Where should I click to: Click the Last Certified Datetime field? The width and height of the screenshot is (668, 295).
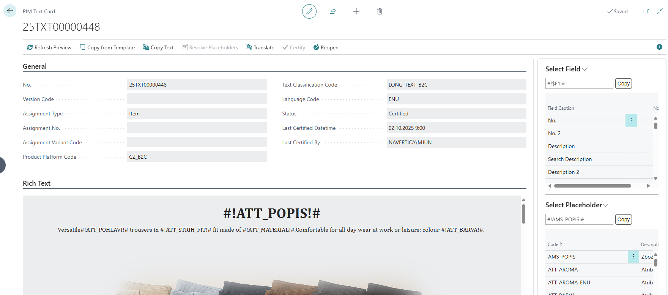click(456, 128)
